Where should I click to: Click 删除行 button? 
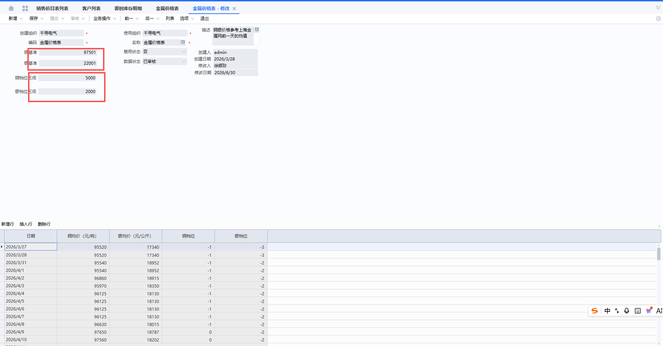(44, 224)
